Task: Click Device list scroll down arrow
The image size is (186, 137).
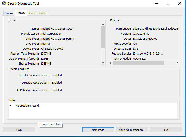Action: 103,63
